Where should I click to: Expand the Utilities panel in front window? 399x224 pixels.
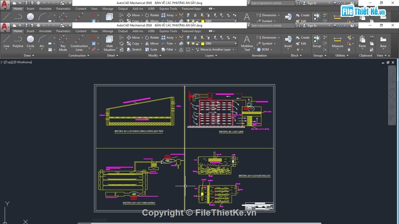click(342, 55)
